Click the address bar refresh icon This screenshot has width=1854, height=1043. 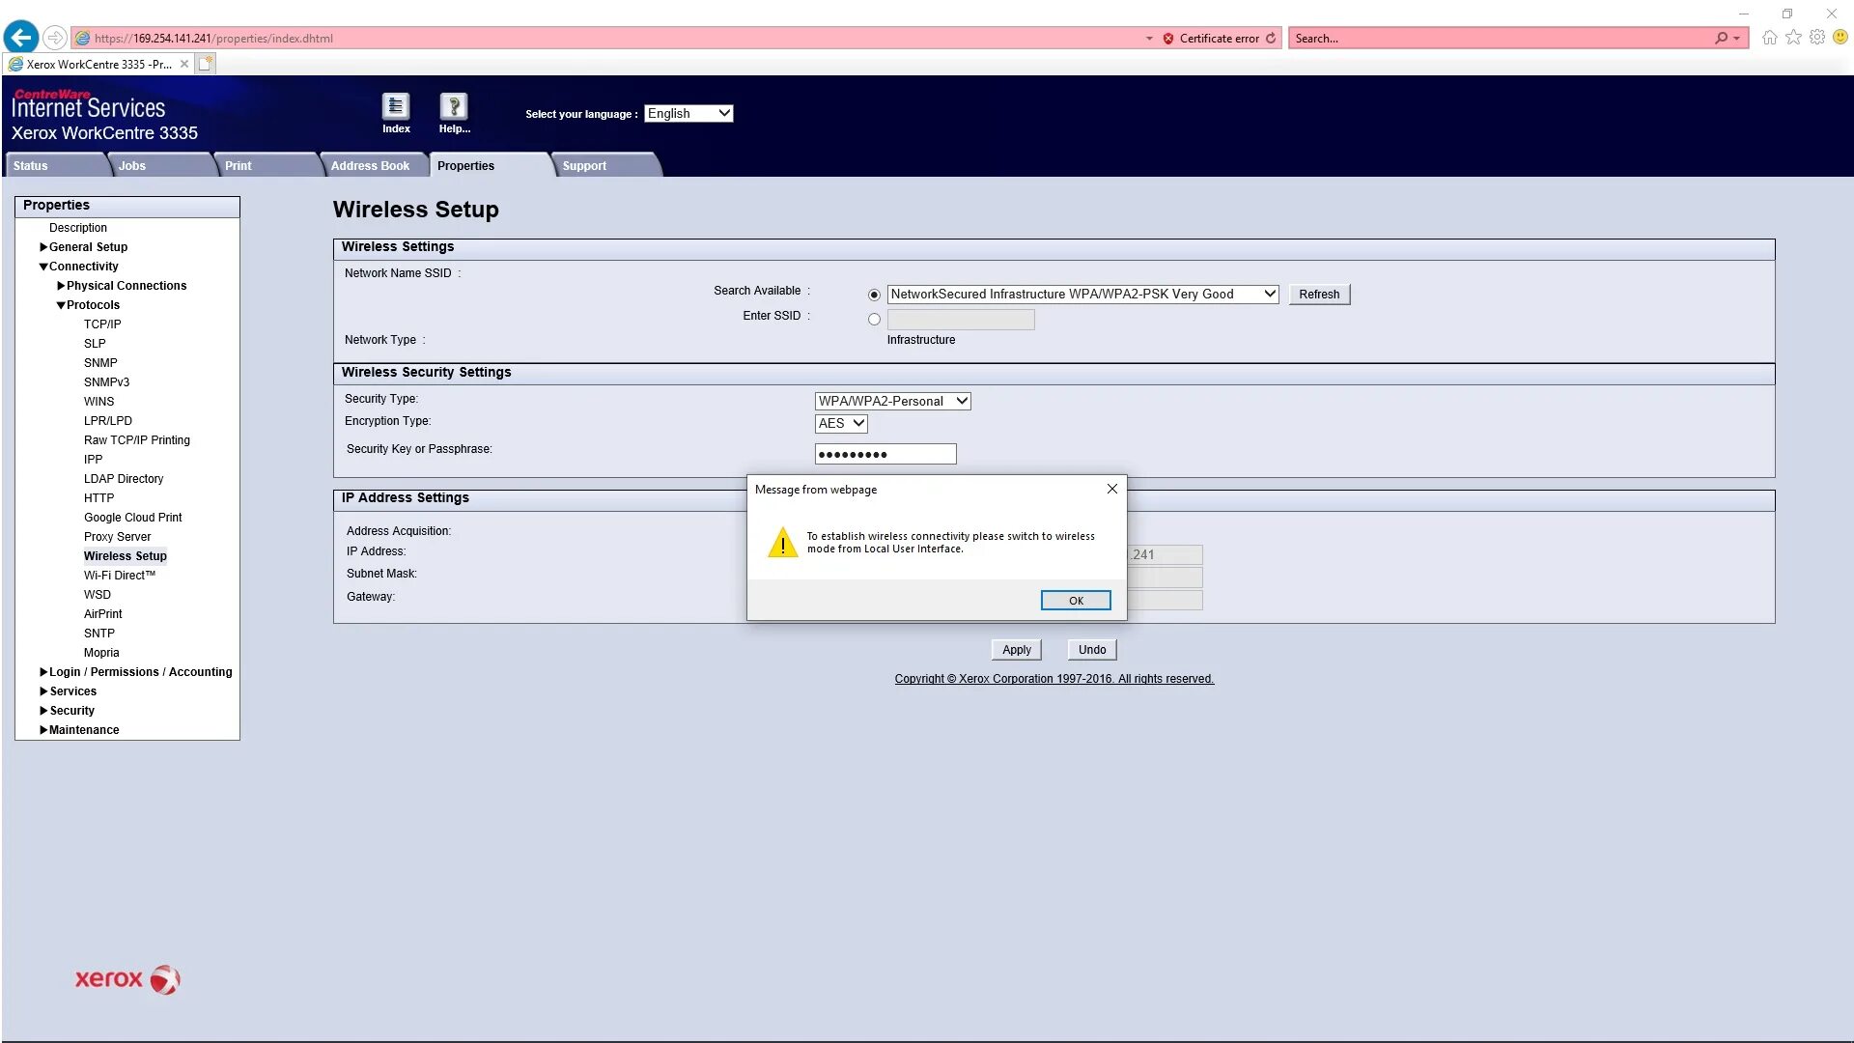click(x=1271, y=39)
